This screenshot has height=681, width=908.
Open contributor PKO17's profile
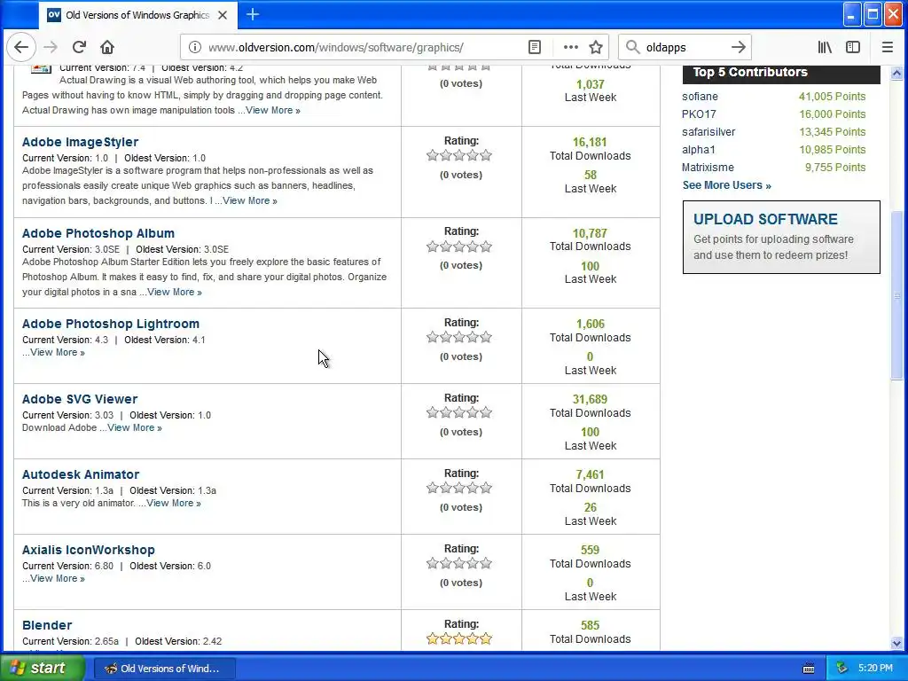[x=699, y=114]
